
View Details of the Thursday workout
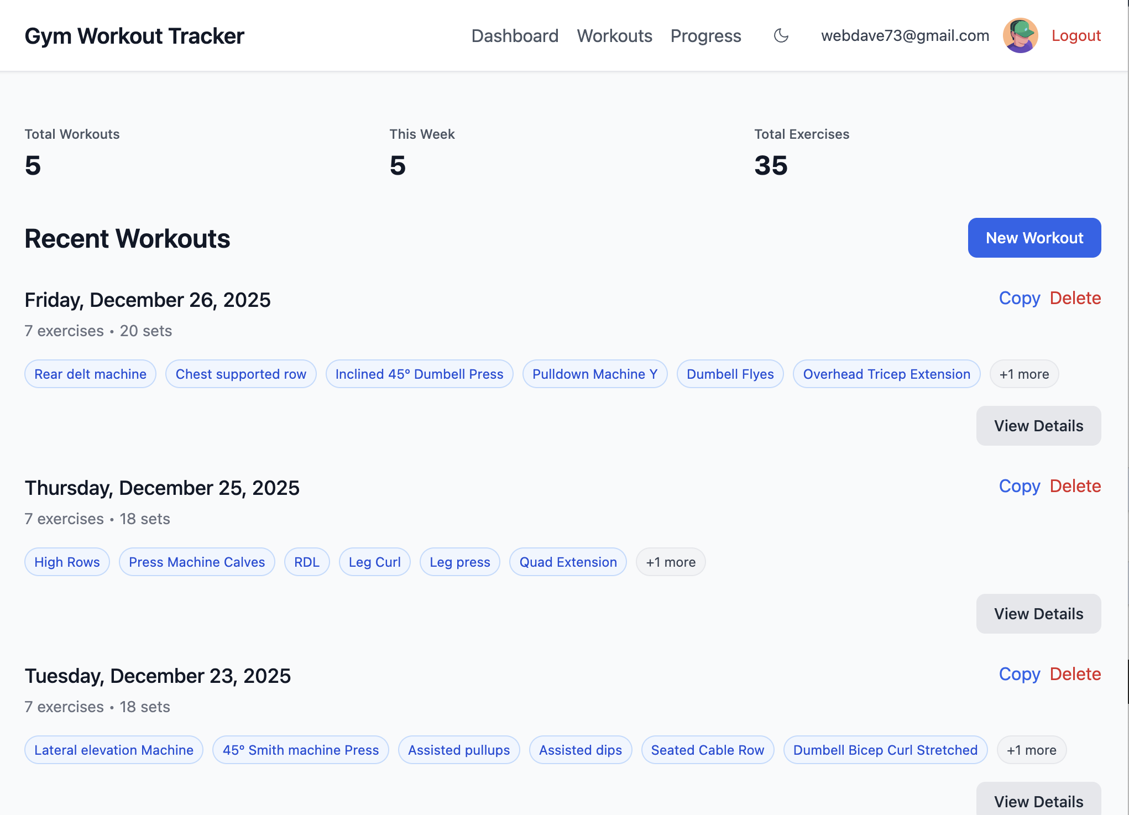pyautogui.click(x=1038, y=614)
